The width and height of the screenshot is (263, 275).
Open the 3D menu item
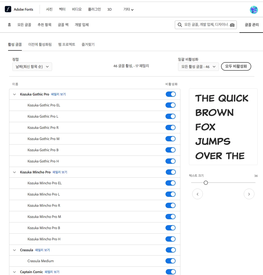[110, 10]
